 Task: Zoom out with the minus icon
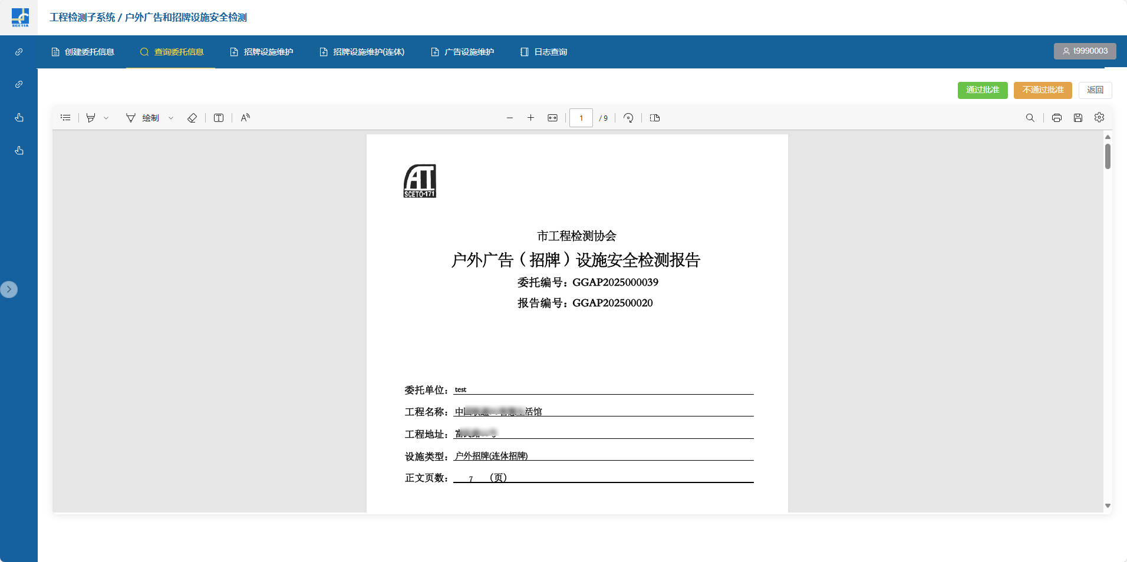[510, 118]
